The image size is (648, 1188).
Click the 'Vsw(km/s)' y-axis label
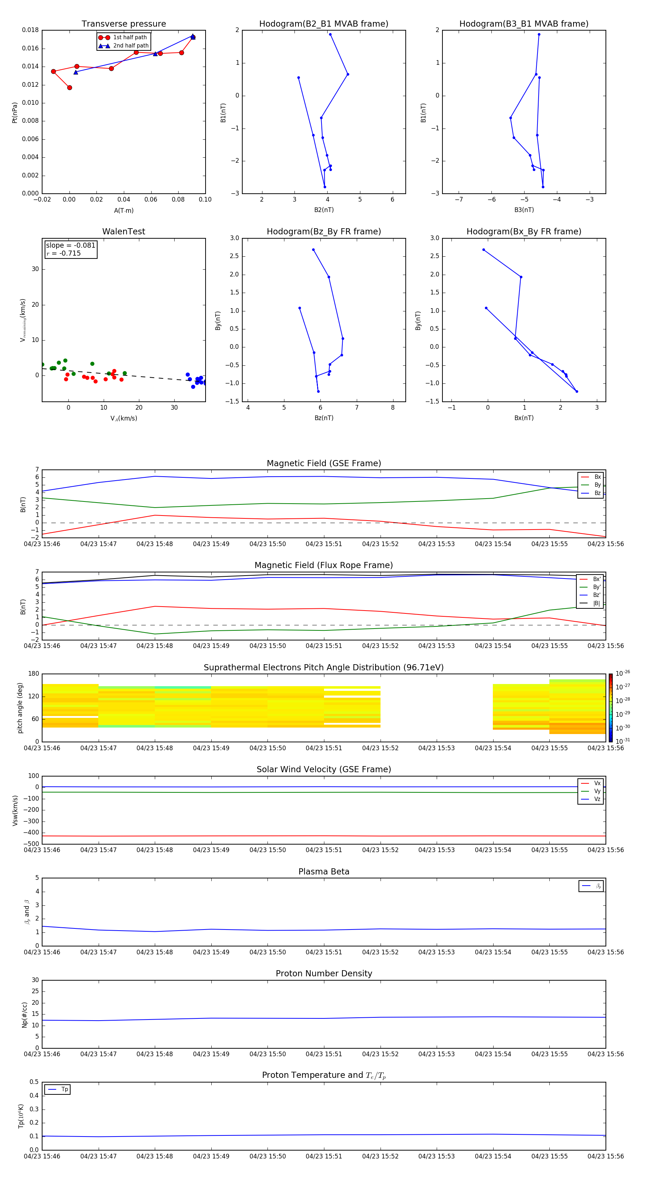15,810
